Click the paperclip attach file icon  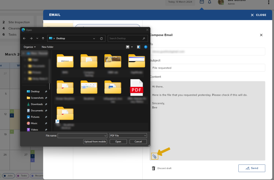coord(154,156)
